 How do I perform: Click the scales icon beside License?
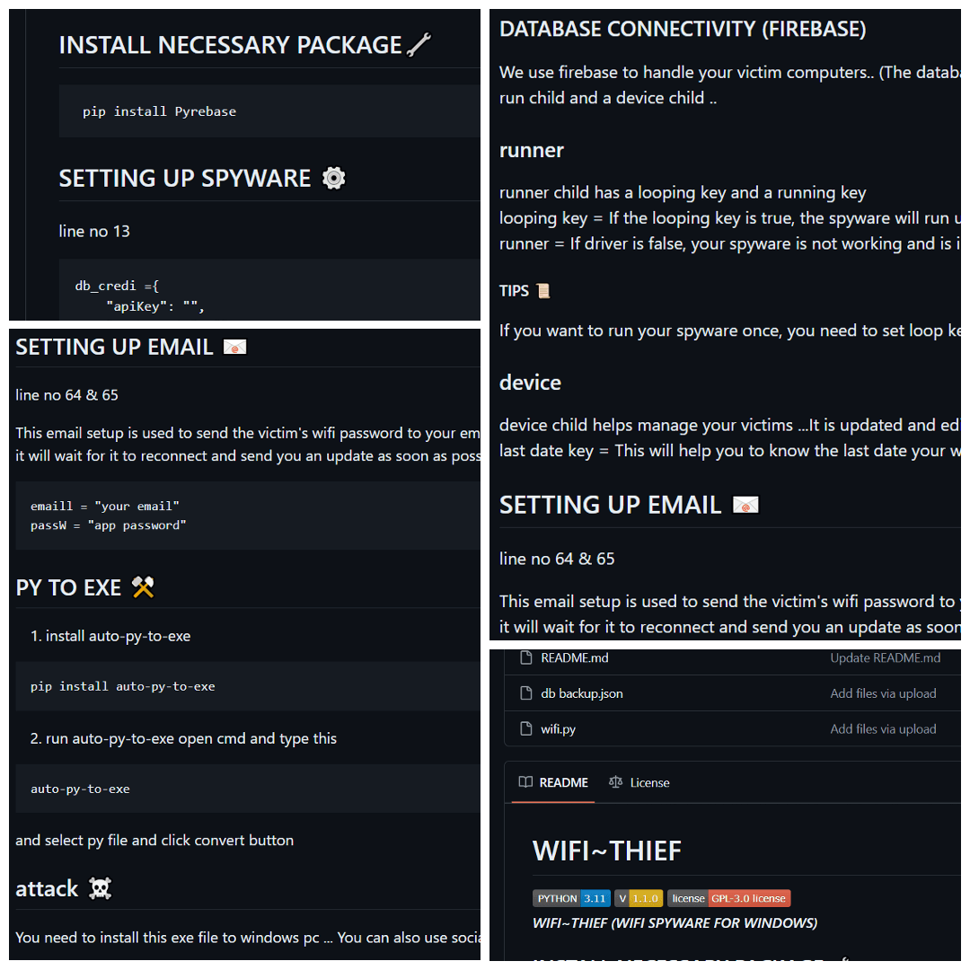coord(615,782)
